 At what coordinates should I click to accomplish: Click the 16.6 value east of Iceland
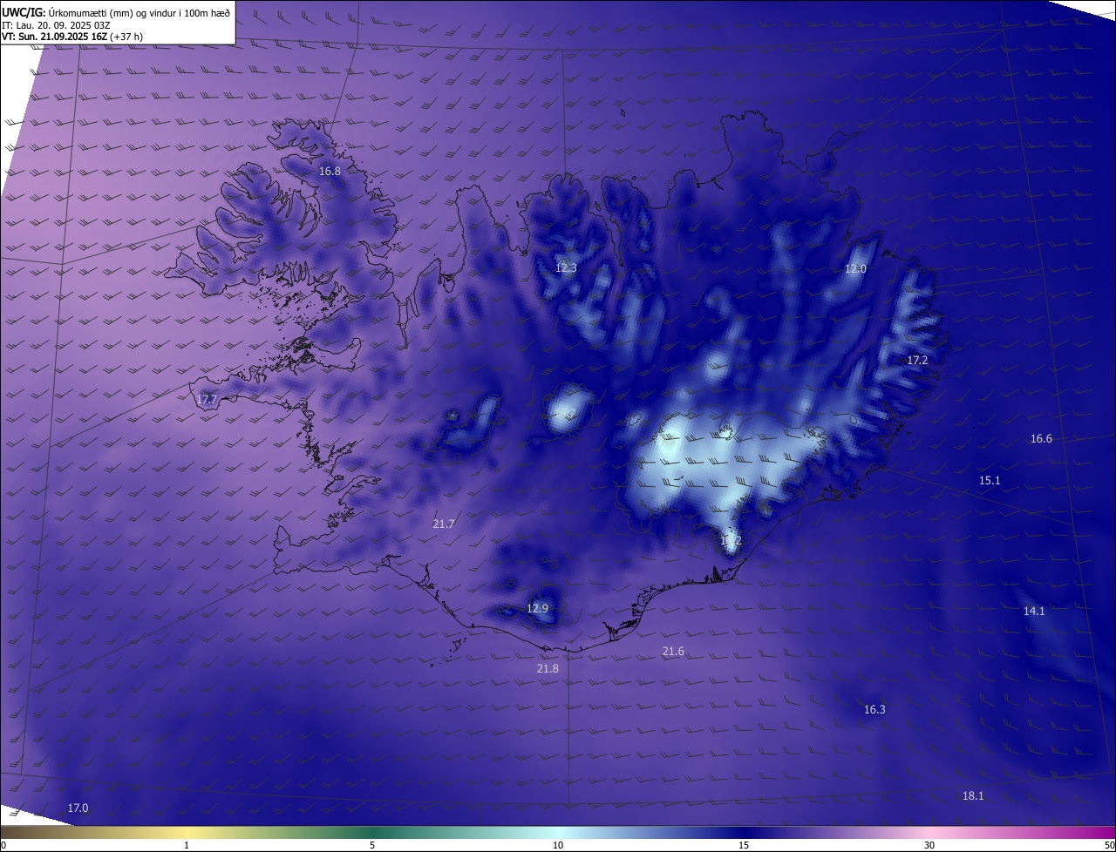coord(1041,438)
